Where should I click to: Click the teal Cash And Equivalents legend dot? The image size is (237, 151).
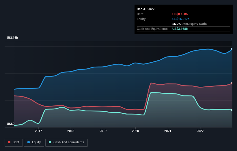(50, 142)
